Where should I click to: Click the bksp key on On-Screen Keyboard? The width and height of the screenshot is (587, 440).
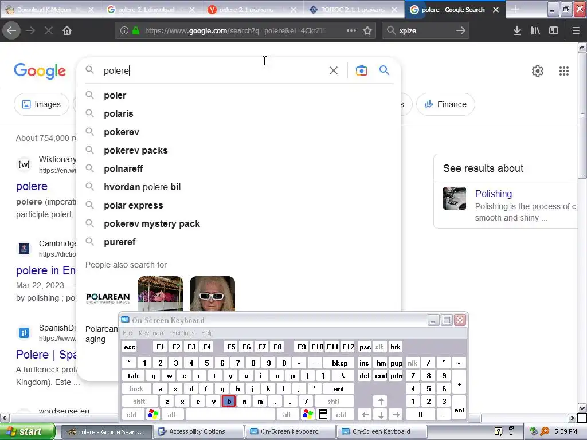[x=339, y=363]
